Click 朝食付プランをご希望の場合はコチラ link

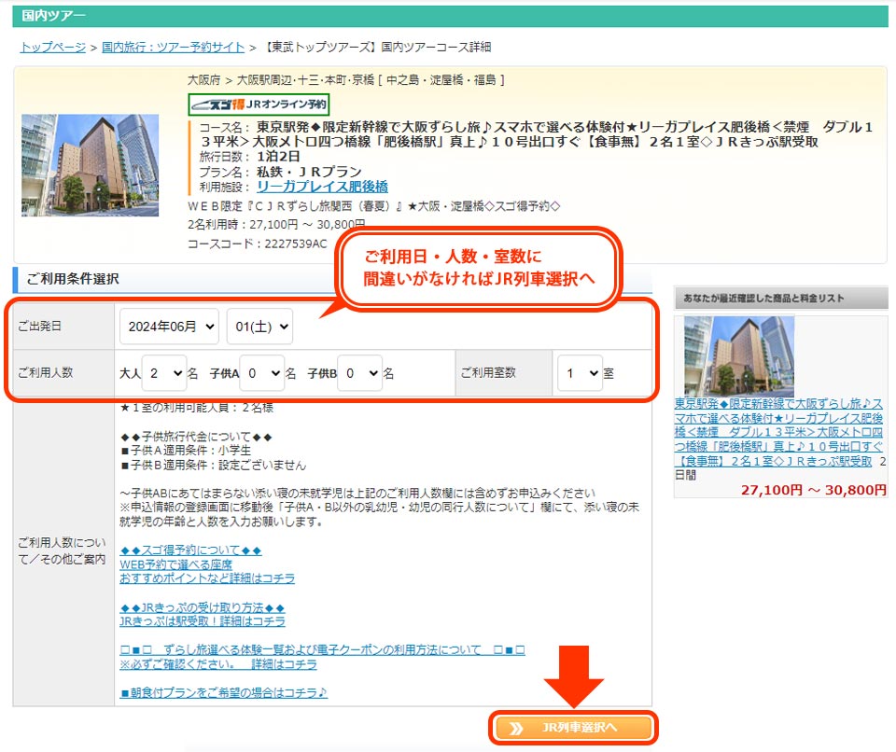pyautogui.click(x=224, y=692)
